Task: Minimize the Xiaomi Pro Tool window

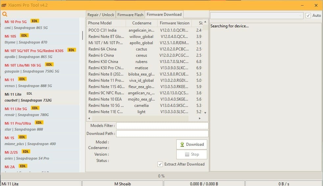Action: pos(302,5)
